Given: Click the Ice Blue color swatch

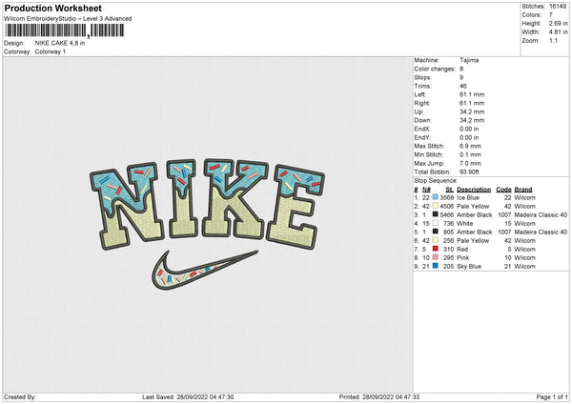Looking at the screenshot, I should [x=436, y=197].
